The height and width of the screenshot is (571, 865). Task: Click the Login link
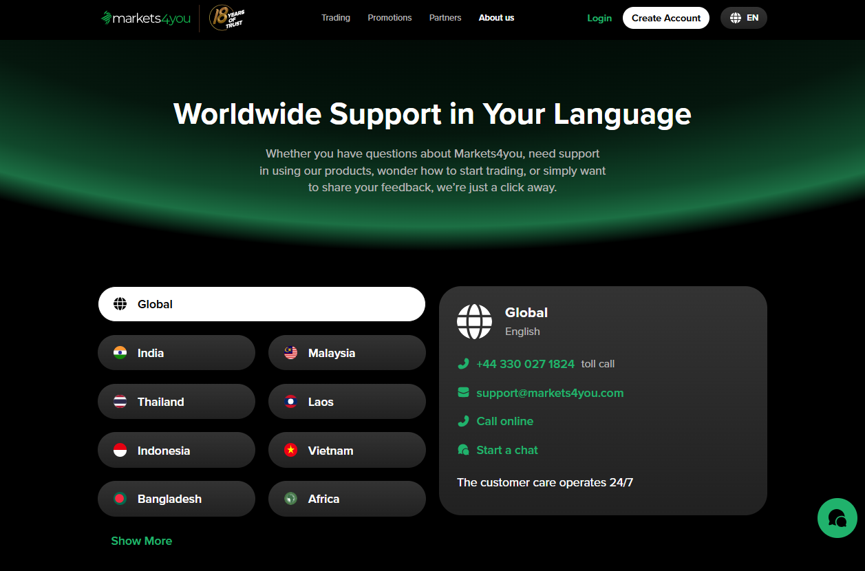[x=599, y=18]
